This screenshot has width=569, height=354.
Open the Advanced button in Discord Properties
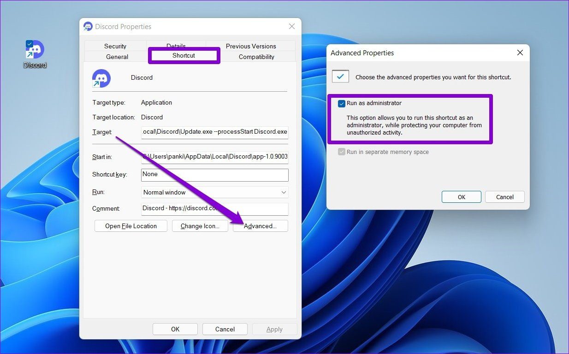pos(260,226)
